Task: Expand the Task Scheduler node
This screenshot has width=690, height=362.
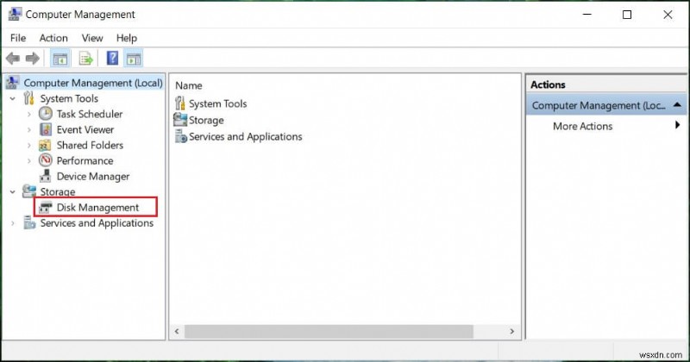Action: (29, 115)
